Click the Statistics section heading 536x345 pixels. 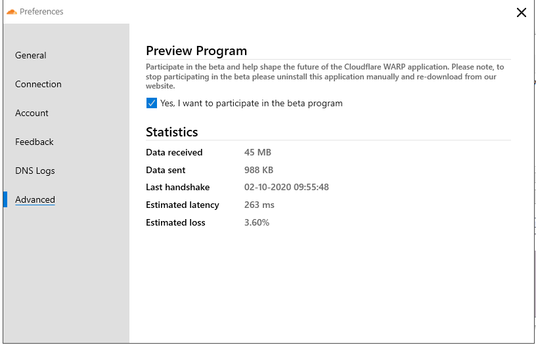171,132
